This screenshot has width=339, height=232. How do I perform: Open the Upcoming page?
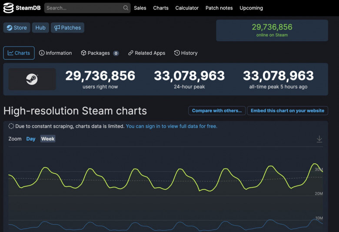click(251, 8)
